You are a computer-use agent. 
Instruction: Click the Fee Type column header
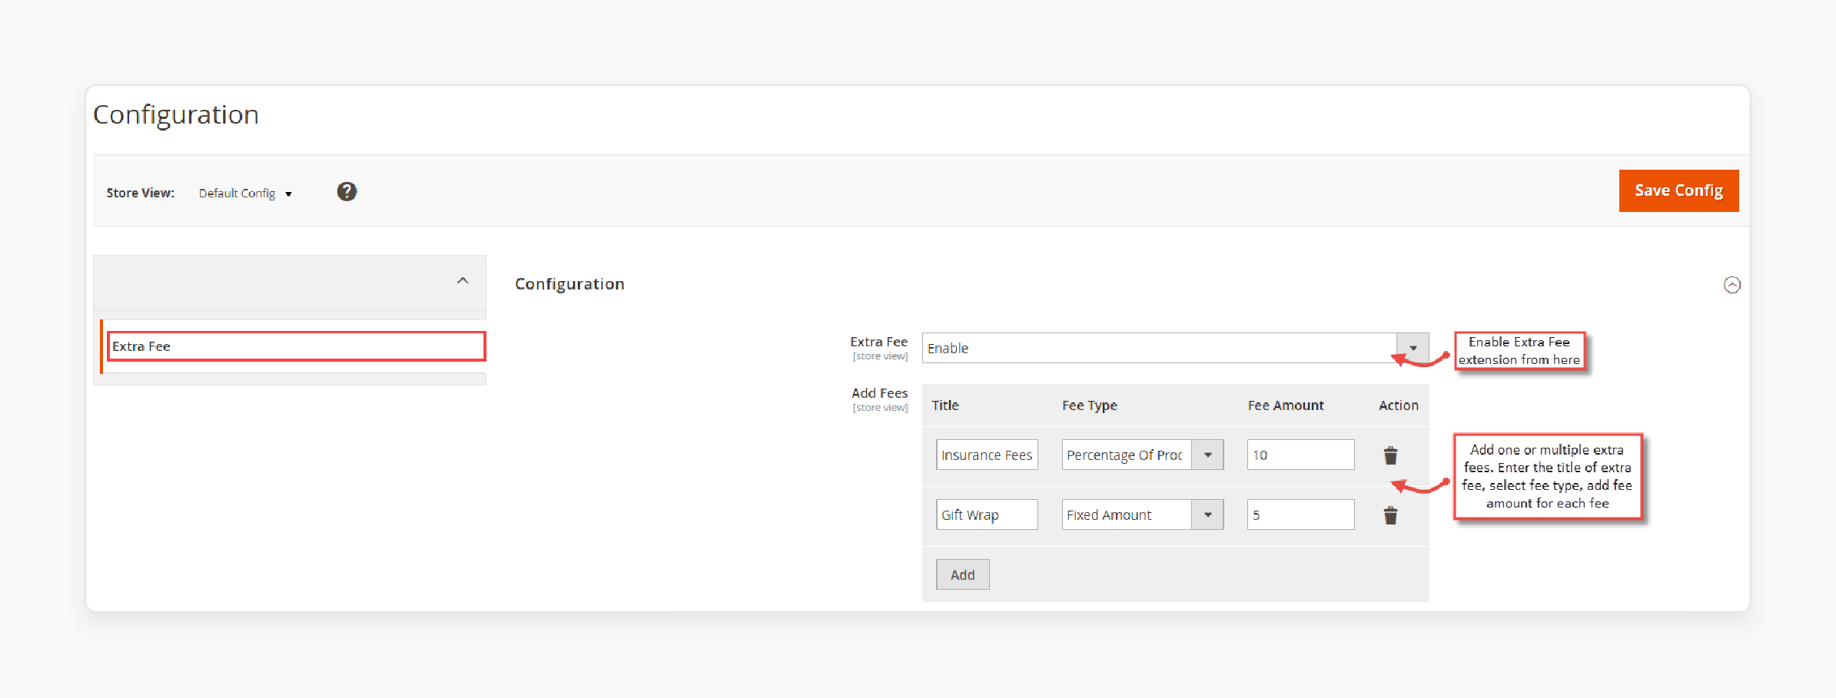pos(1090,405)
